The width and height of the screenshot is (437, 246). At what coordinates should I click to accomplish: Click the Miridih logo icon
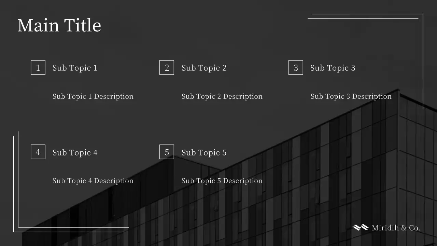[x=360, y=228]
